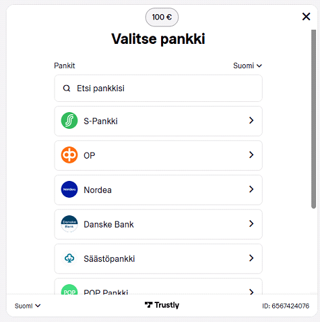320x322 pixels.
Task: Open OP via its right chevron arrow
Action: point(251,155)
